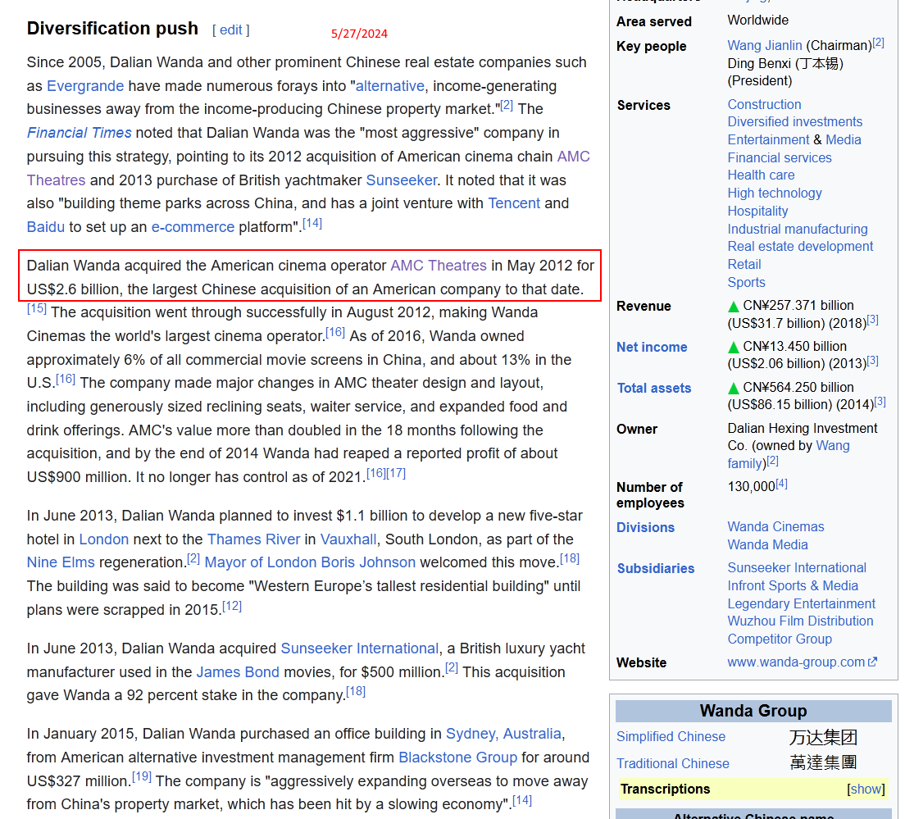Open the Wuzhou Film Distribution link

pos(801,621)
